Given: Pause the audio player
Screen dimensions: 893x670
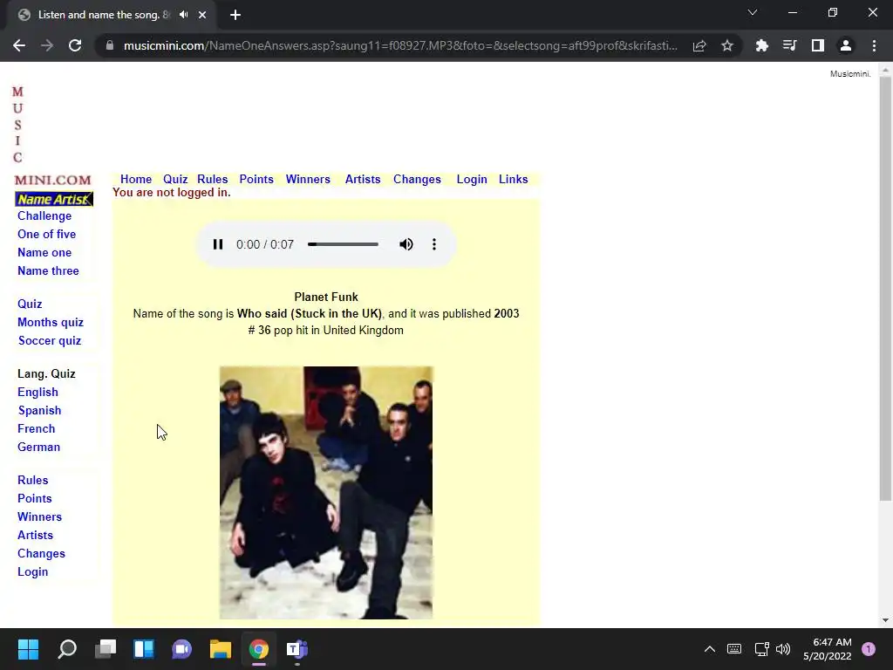Looking at the screenshot, I should tap(217, 244).
